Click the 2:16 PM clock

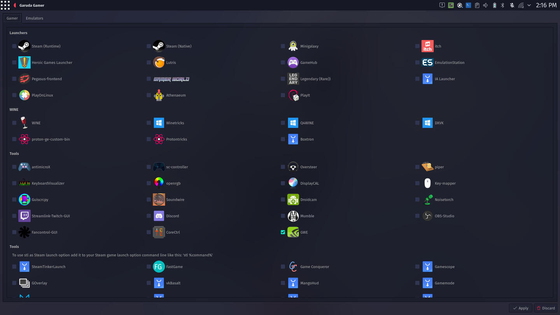coord(546,5)
